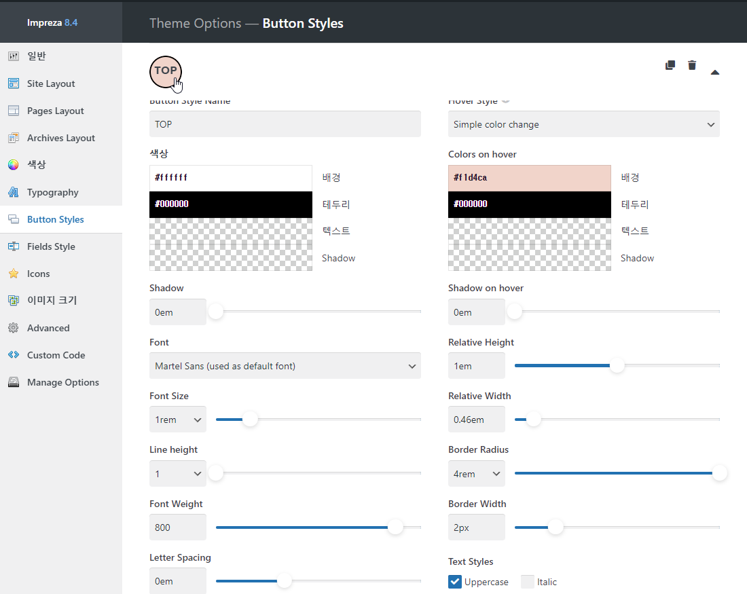Click the Advanced gear icon
The height and width of the screenshot is (594, 747).
(x=14, y=328)
